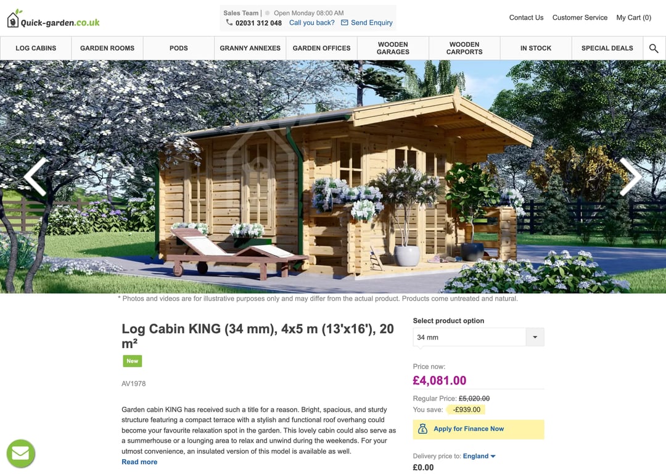Open the Log Cabins menu
Screen dimensions: 666x474
(36, 48)
